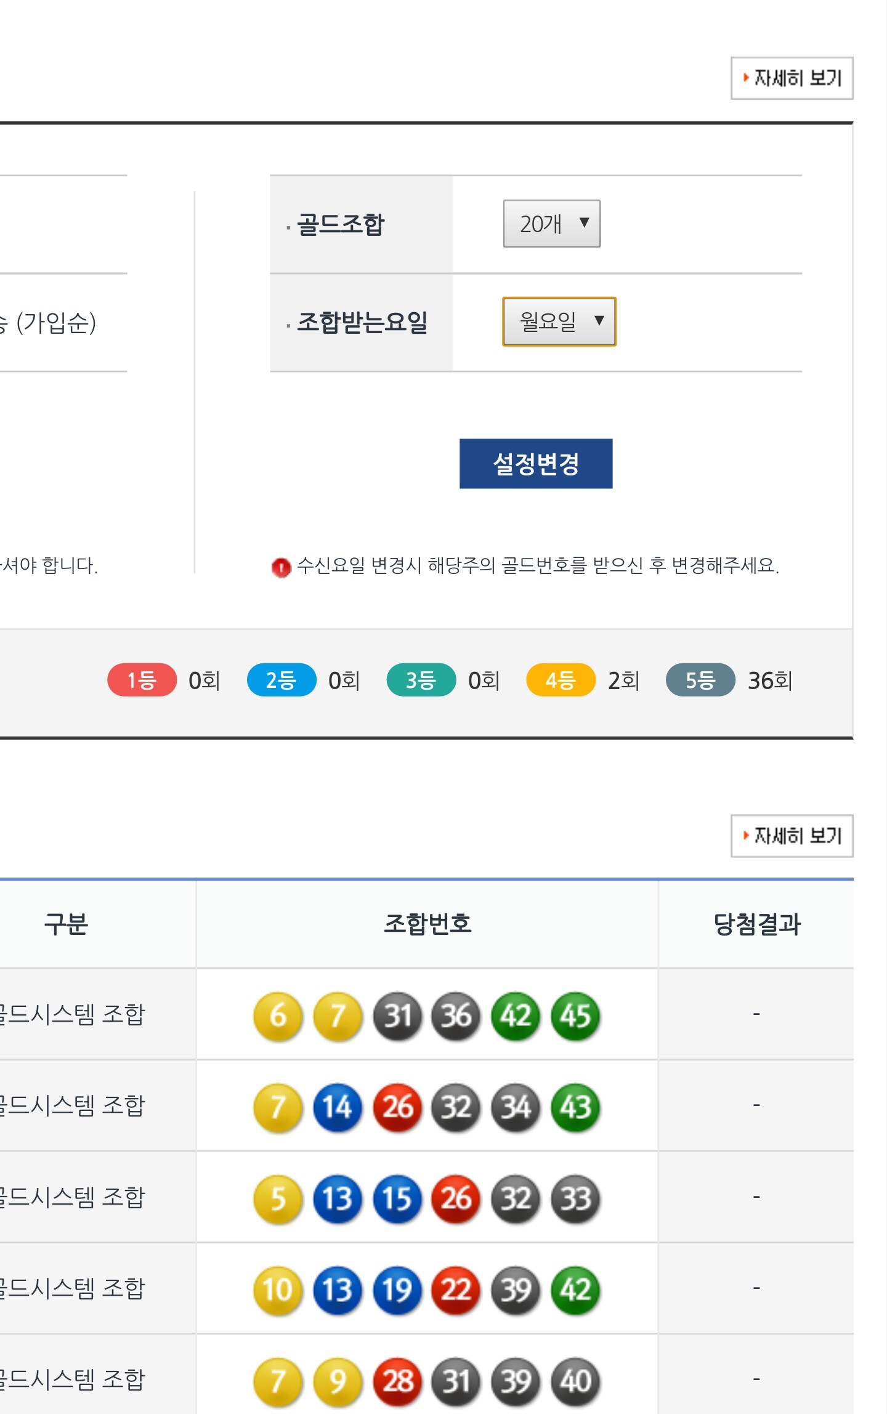Viewport: 887px width, 1414px height.
Task: Click red ball 28 in fifth combination
Action: pyautogui.click(x=397, y=1381)
